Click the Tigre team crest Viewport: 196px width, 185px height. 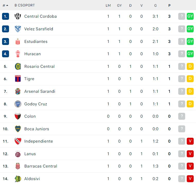[x=18, y=79]
